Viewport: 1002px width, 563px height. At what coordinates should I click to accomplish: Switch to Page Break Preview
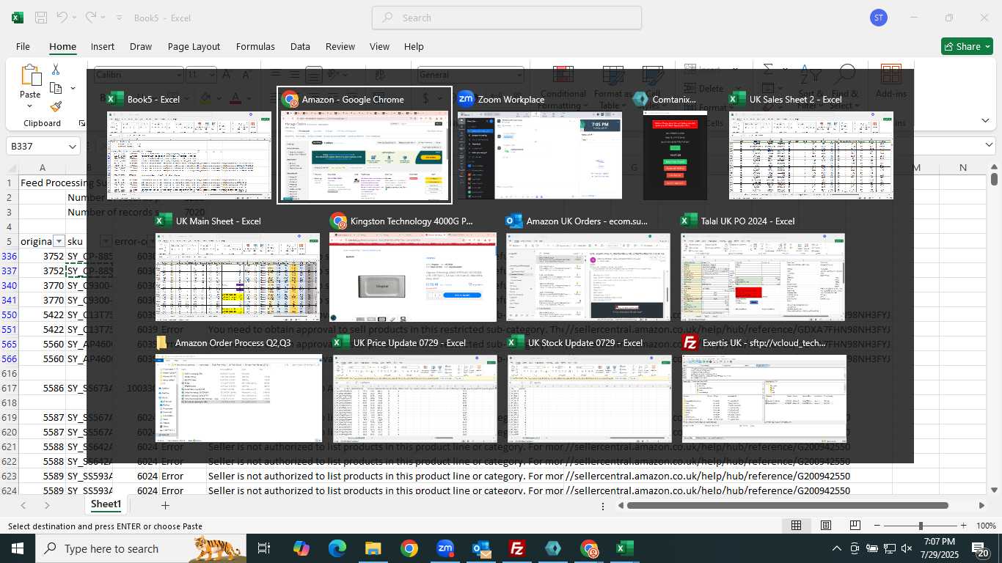pyautogui.click(x=855, y=526)
